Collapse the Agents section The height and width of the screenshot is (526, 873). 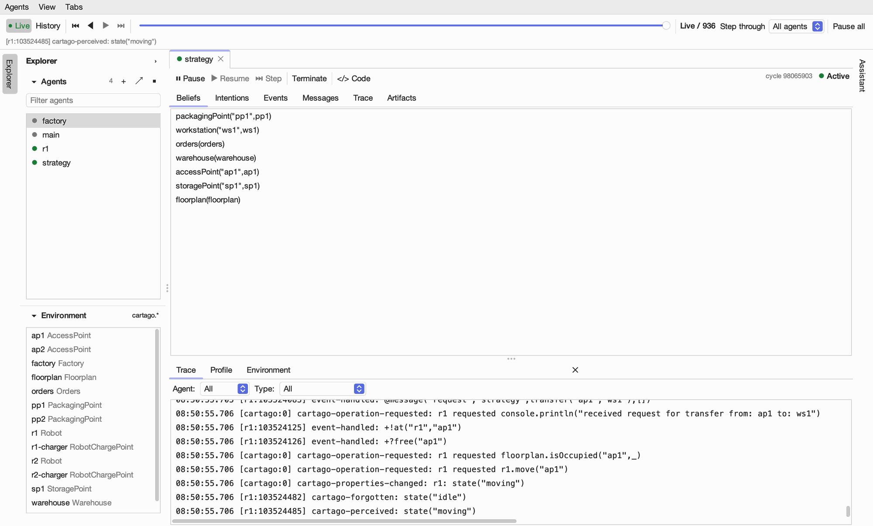pyautogui.click(x=34, y=82)
